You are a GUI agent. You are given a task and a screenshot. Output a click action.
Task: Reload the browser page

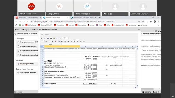24,22
